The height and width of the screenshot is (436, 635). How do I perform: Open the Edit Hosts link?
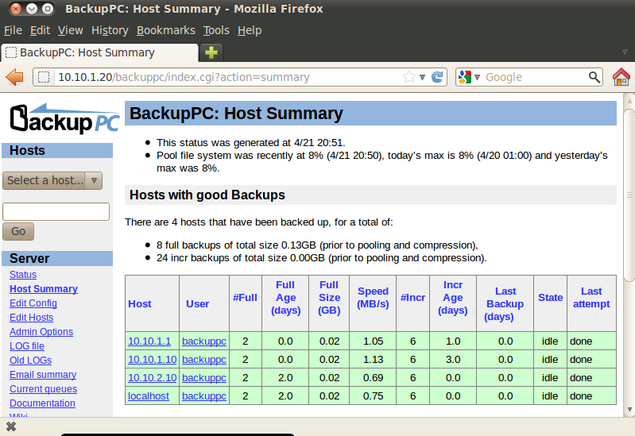(x=32, y=318)
